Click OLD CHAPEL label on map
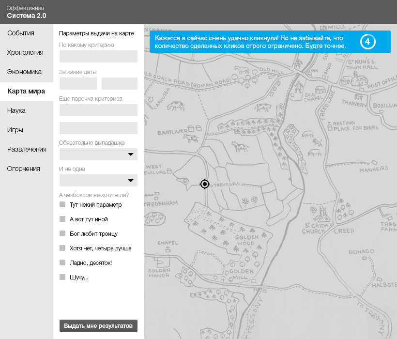 click(313, 97)
